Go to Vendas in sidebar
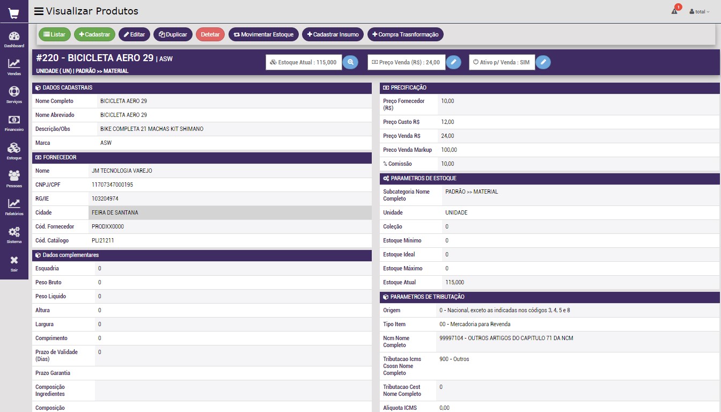The image size is (721, 412). pos(14,67)
